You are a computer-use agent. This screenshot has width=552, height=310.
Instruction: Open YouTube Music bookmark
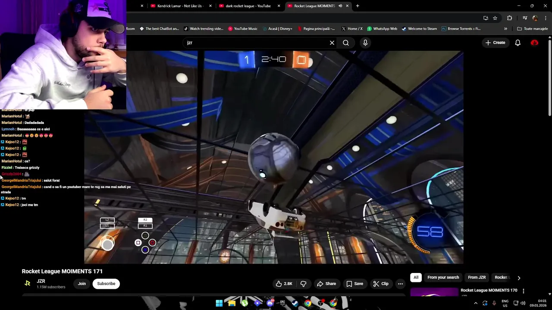pos(243,29)
